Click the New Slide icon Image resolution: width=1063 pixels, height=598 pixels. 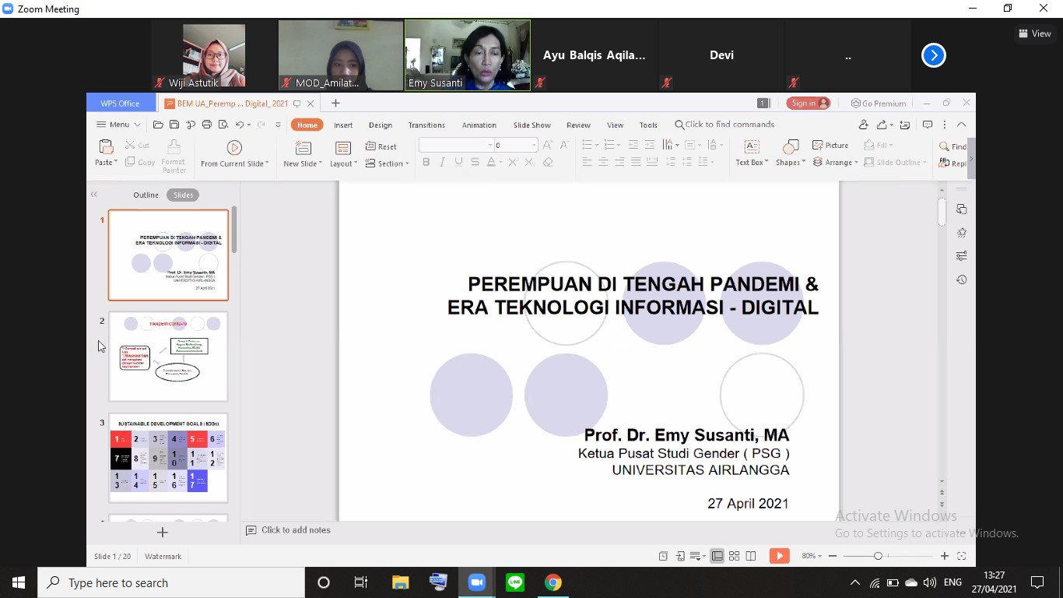coord(303,149)
